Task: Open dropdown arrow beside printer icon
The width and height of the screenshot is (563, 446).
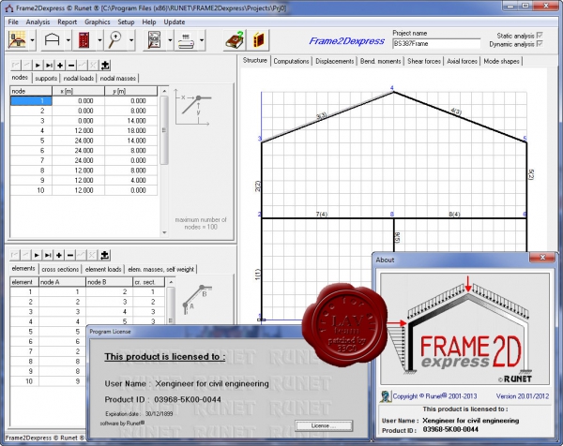Action: (202, 40)
